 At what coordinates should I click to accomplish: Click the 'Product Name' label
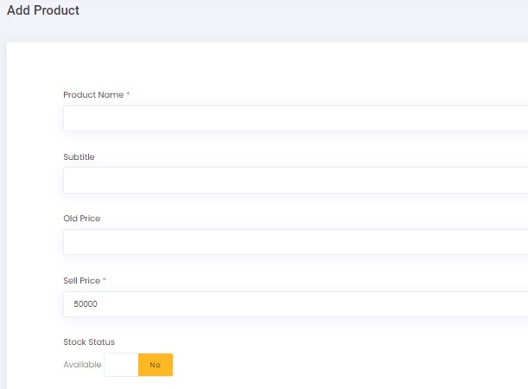[93, 94]
